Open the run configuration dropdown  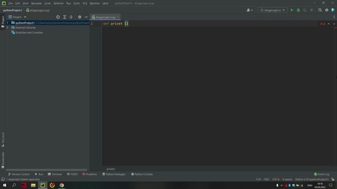(x=272, y=10)
